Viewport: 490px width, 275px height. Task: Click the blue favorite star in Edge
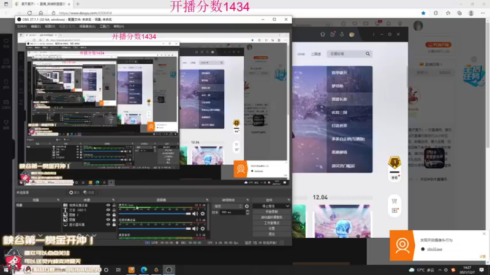click(423, 13)
